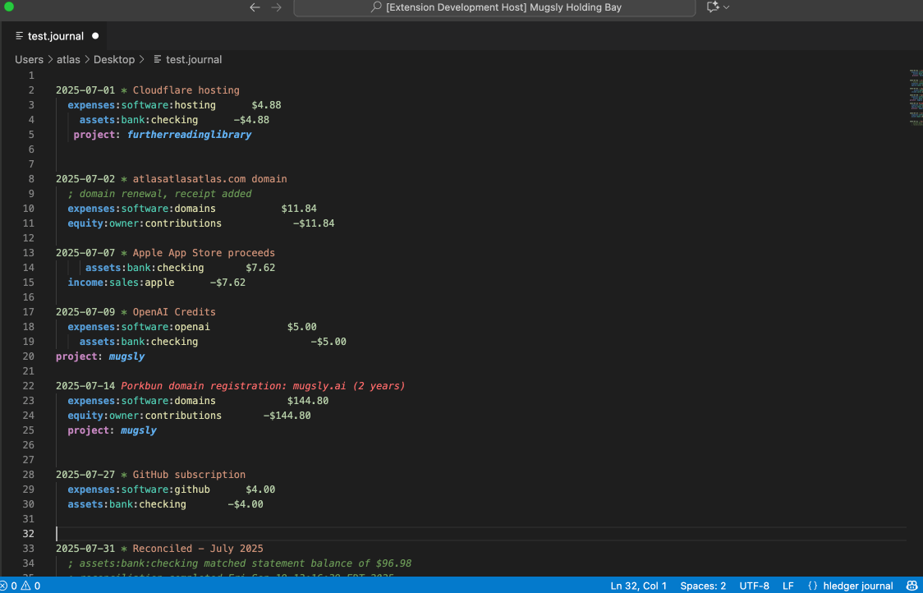Open Users in the breadcrumb
The height and width of the screenshot is (593, 923).
tap(30, 59)
